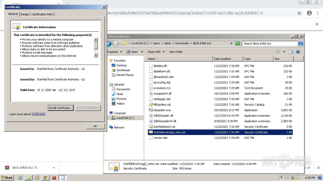Open Desktop in Favorites
Image resolution: width=323 pixels, height=181 pixels.
tap(121, 65)
